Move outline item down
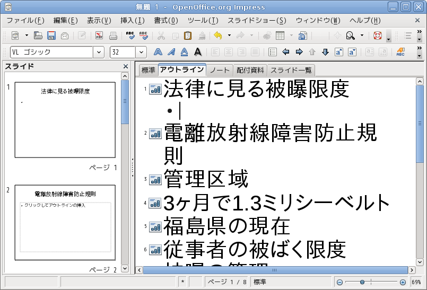This screenshot has width=427, height=290. 326,52
